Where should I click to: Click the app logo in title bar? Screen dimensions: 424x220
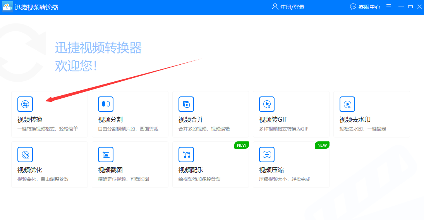pyautogui.click(x=7, y=7)
